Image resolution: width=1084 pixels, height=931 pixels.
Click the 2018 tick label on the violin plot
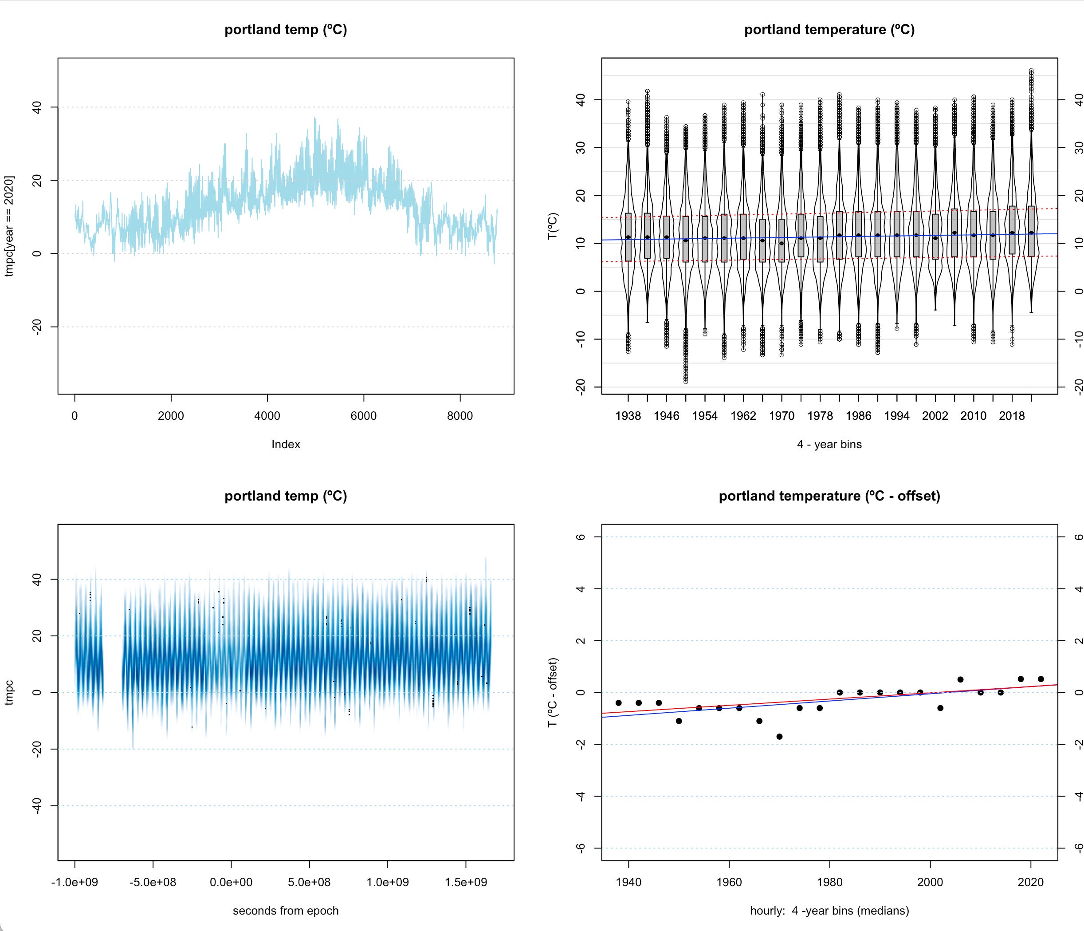(1011, 416)
